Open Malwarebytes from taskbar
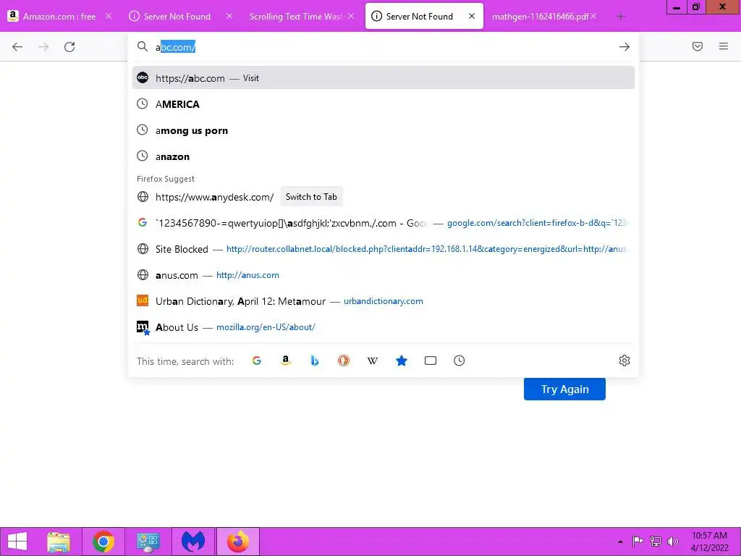Screen dimensions: 741x556 click(x=193, y=542)
